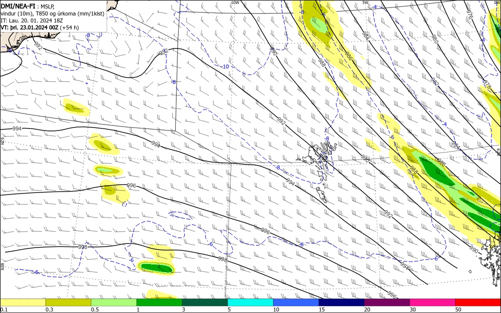Click the blue 10 mm legend swatch
The image size is (501, 313).
point(296,302)
